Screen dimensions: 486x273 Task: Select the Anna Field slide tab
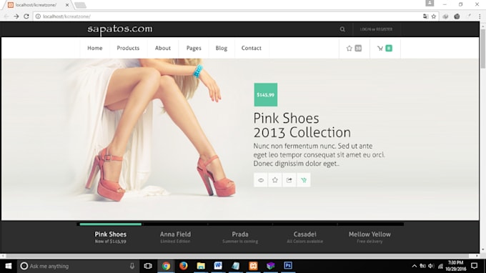point(175,237)
